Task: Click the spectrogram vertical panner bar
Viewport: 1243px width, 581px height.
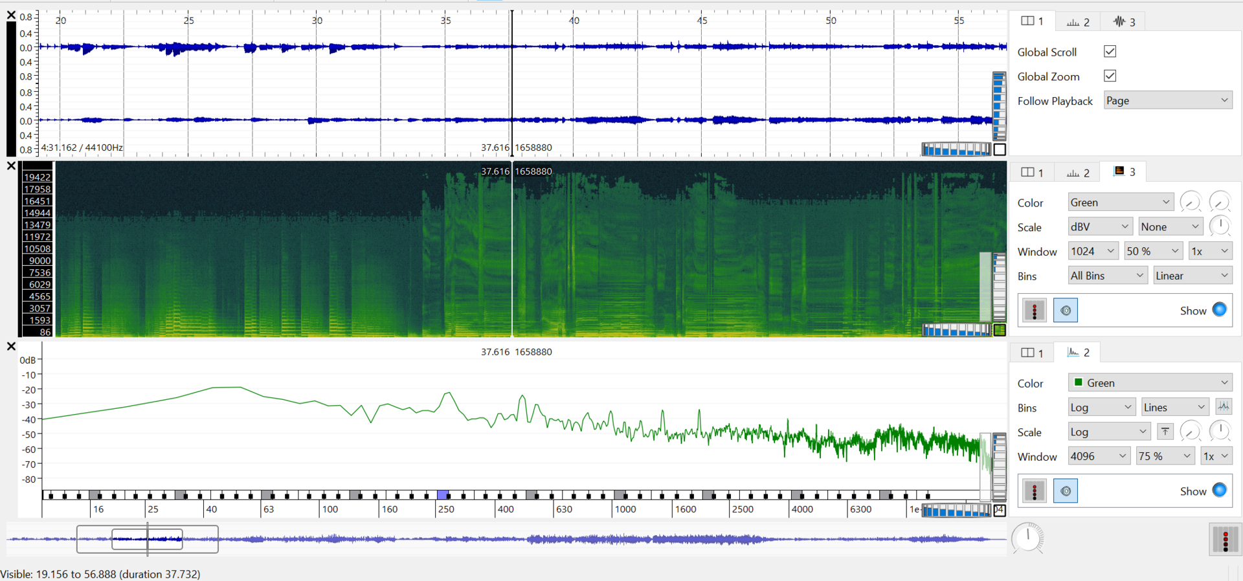Action: point(985,287)
